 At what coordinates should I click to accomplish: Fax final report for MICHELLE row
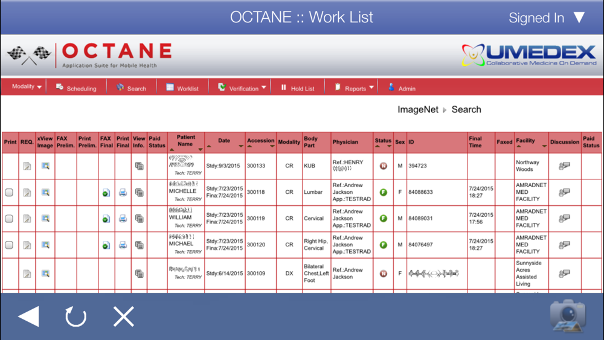(x=106, y=193)
